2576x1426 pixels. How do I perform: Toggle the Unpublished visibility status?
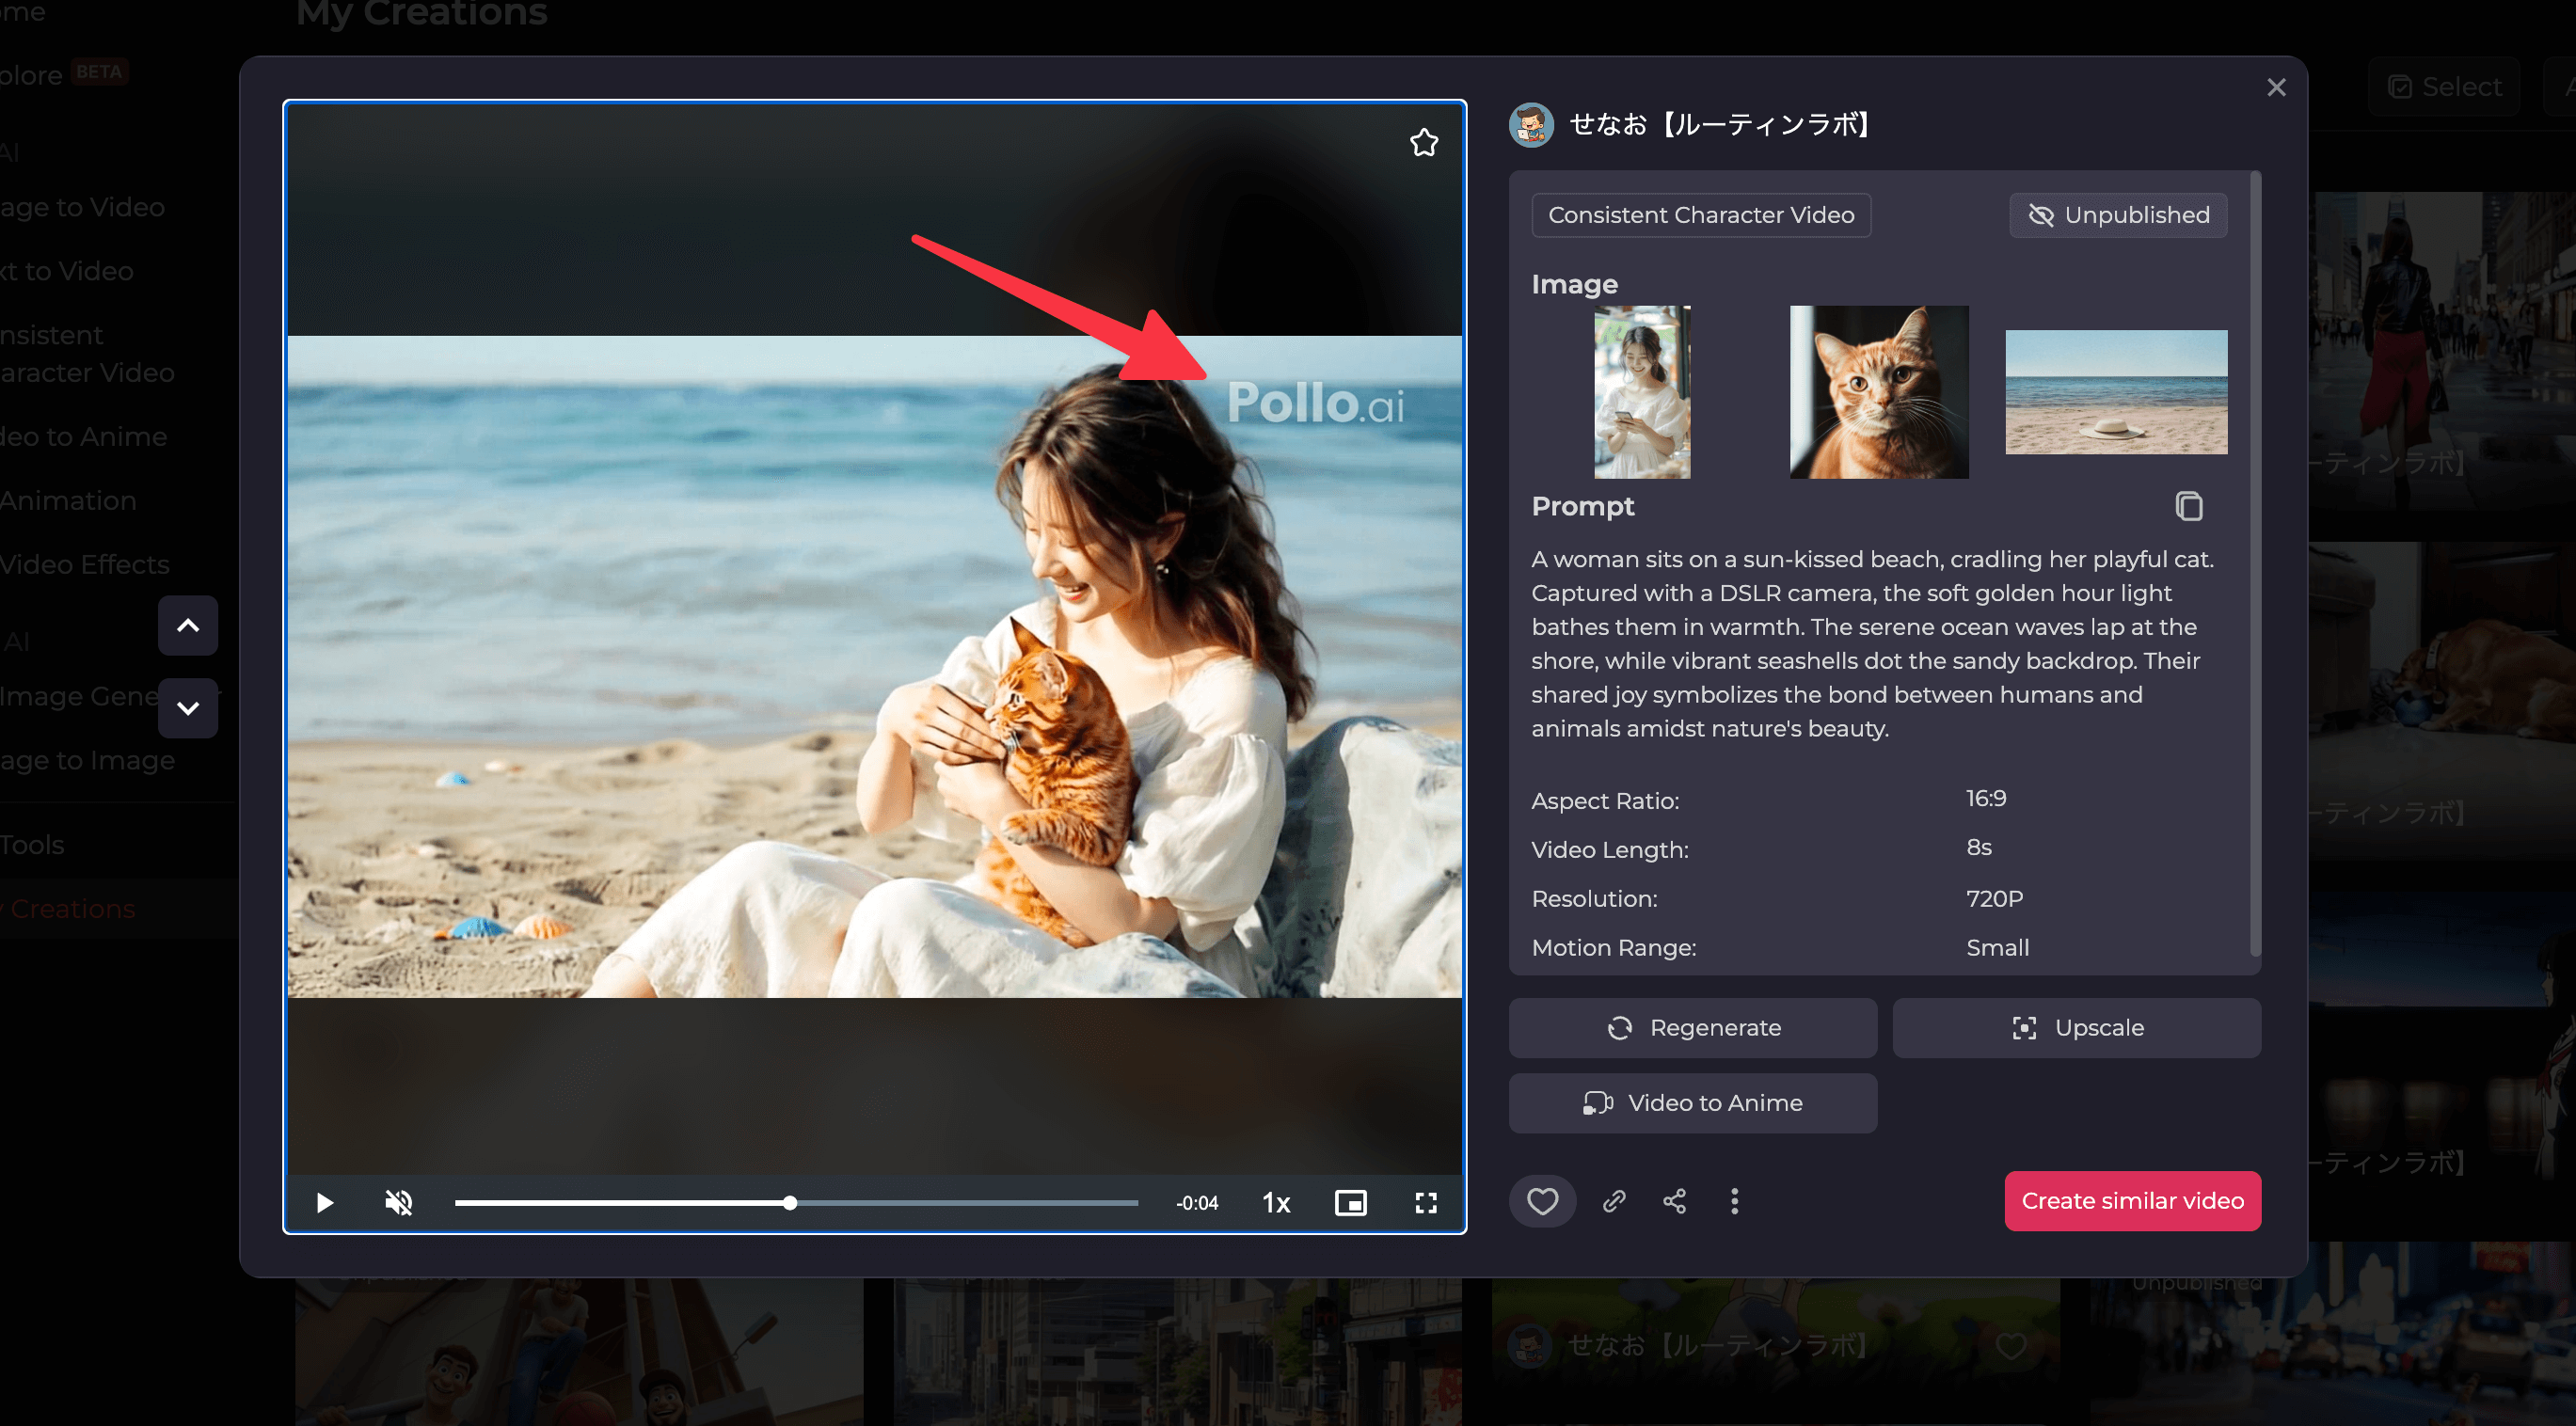point(2118,215)
